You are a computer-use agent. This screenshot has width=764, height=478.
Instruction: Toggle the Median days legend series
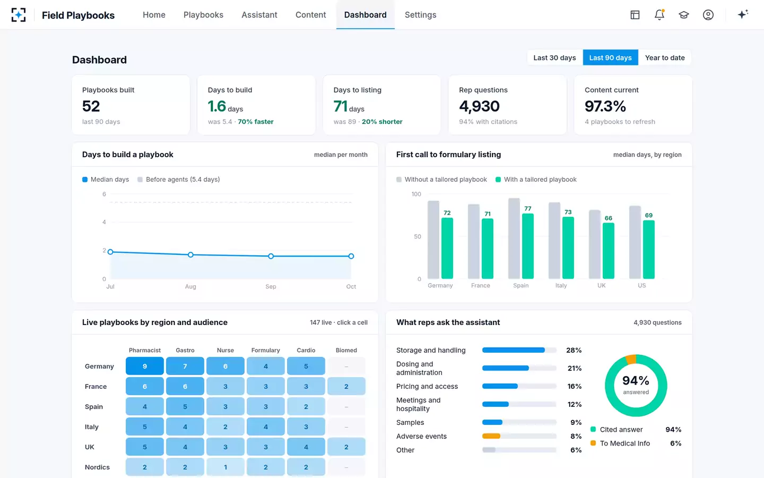(x=106, y=180)
